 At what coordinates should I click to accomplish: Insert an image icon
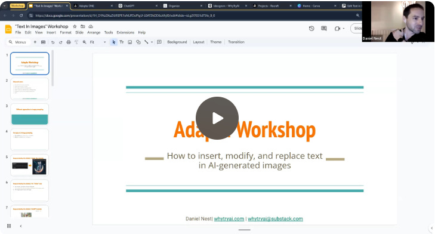pyautogui.click(x=130, y=42)
